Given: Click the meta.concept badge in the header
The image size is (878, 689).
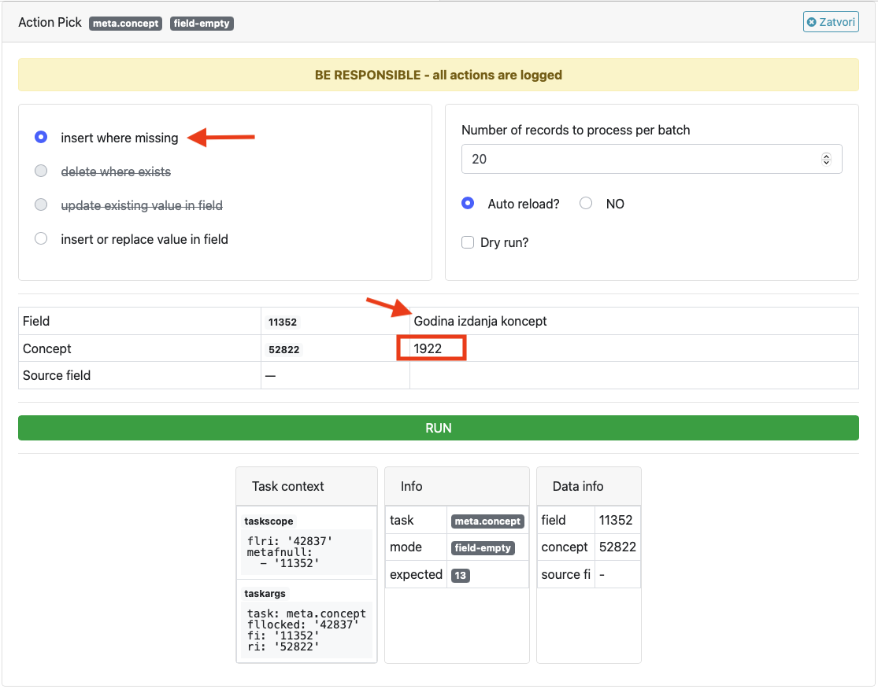Looking at the screenshot, I should 125,24.
